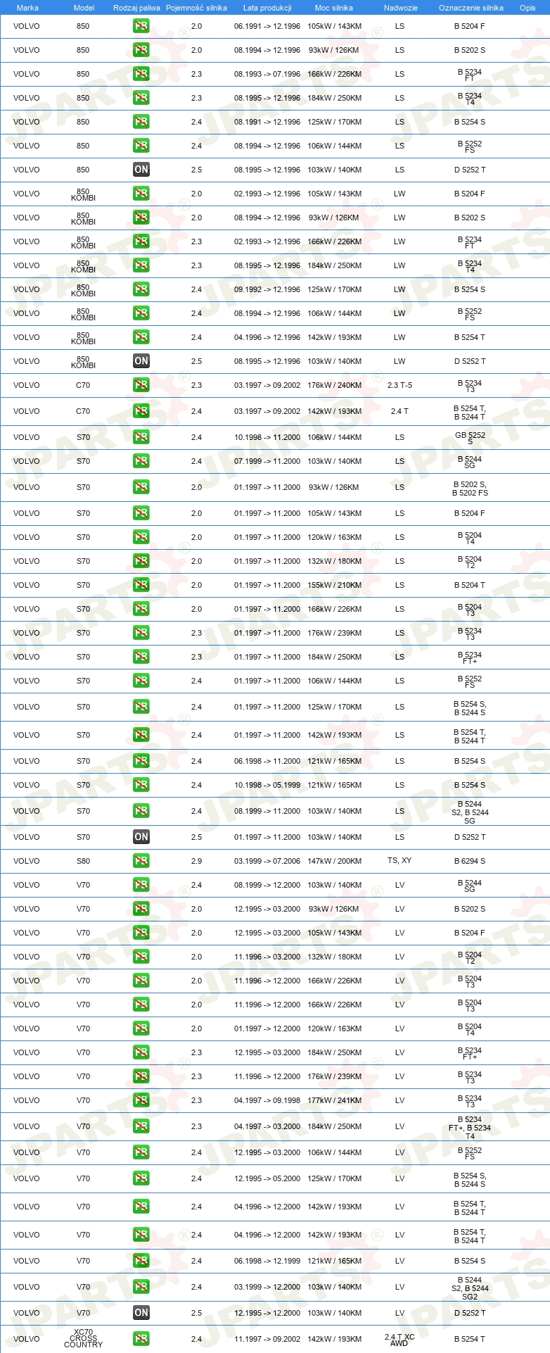Select the 155kW / 210KM power cell
550x1353 pixels.
coord(334,585)
